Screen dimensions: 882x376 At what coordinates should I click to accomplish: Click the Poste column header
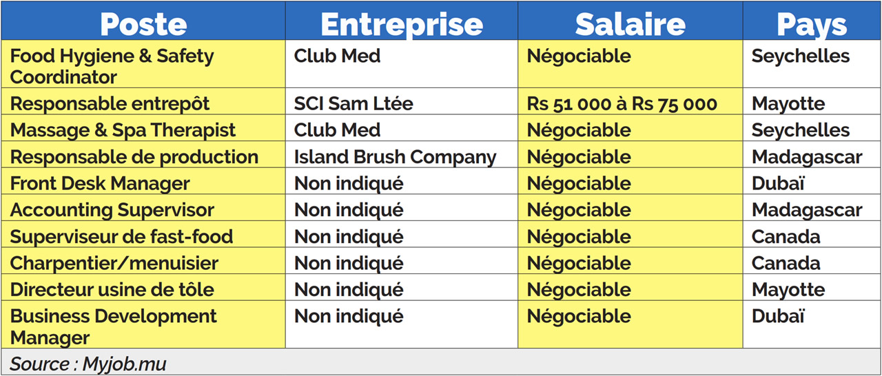coord(143,24)
